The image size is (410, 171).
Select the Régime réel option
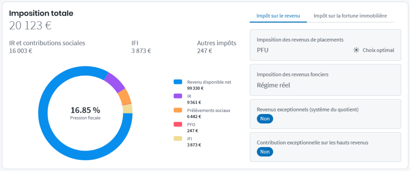(273, 85)
